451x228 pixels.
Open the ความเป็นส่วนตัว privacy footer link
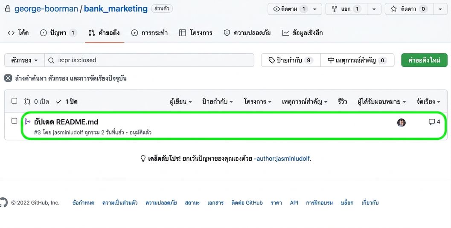point(120,203)
